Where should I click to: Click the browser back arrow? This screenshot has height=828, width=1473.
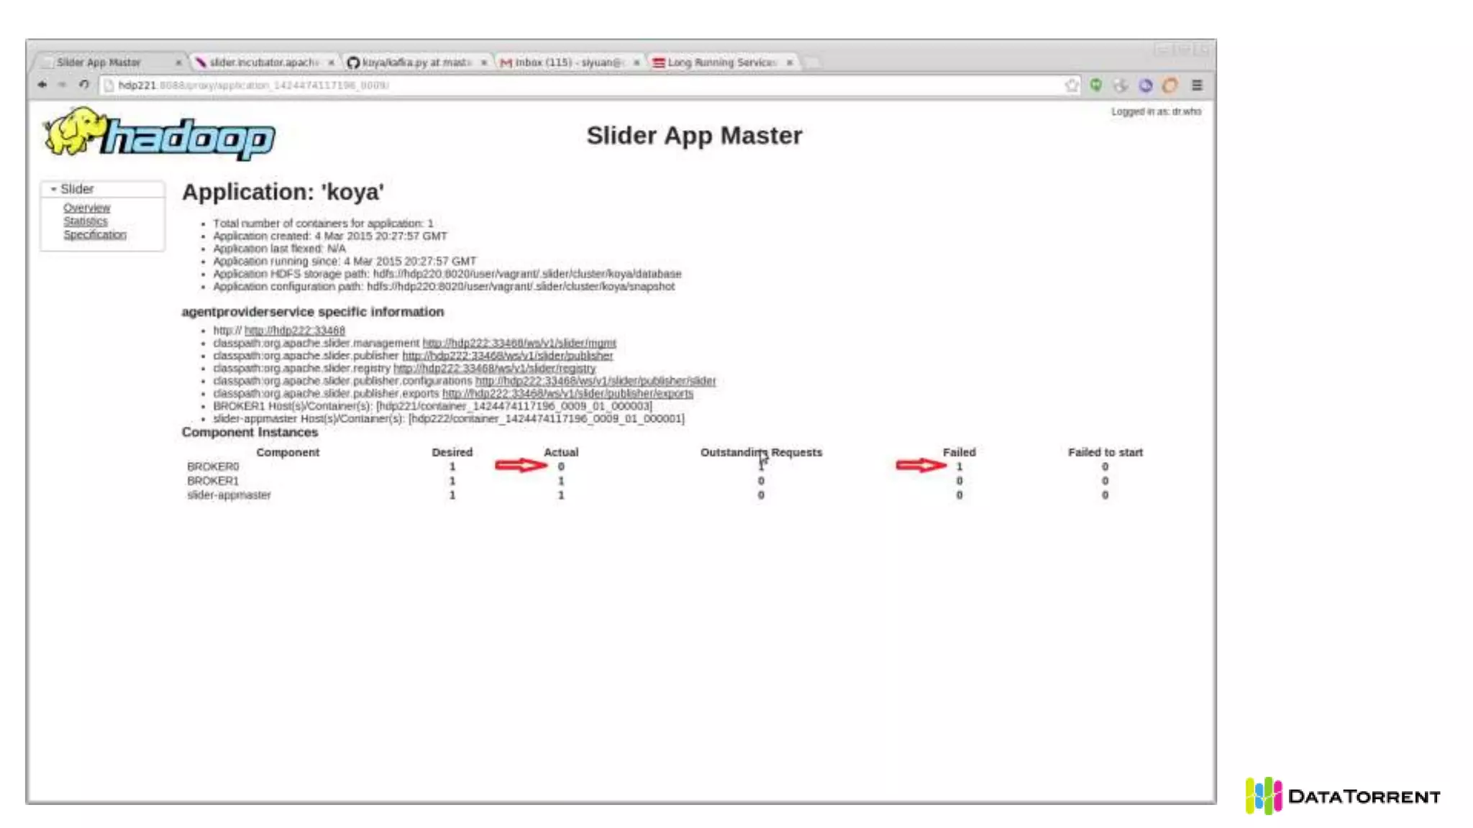(x=42, y=85)
